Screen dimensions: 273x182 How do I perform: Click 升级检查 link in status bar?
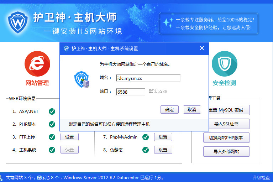pos(261,177)
